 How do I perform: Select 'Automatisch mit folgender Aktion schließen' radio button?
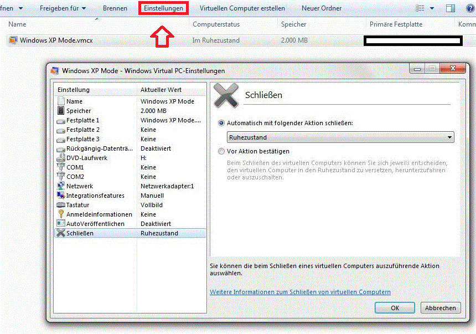click(x=221, y=123)
